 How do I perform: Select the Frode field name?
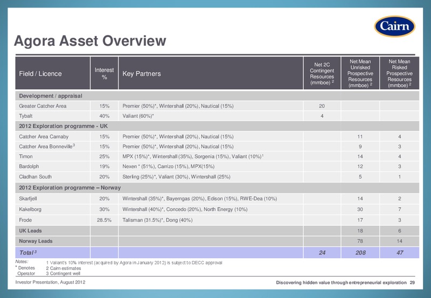tap(25, 220)
